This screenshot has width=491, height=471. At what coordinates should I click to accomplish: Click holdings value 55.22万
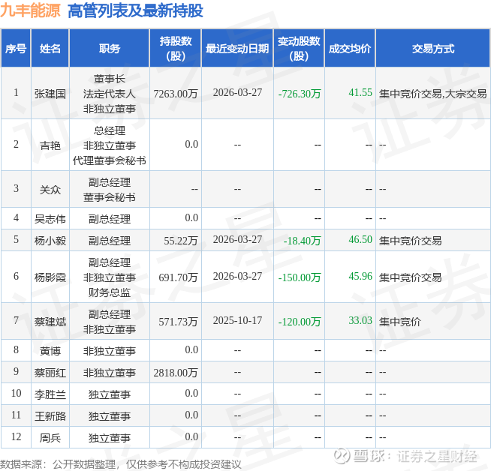[x=181, y=241]
